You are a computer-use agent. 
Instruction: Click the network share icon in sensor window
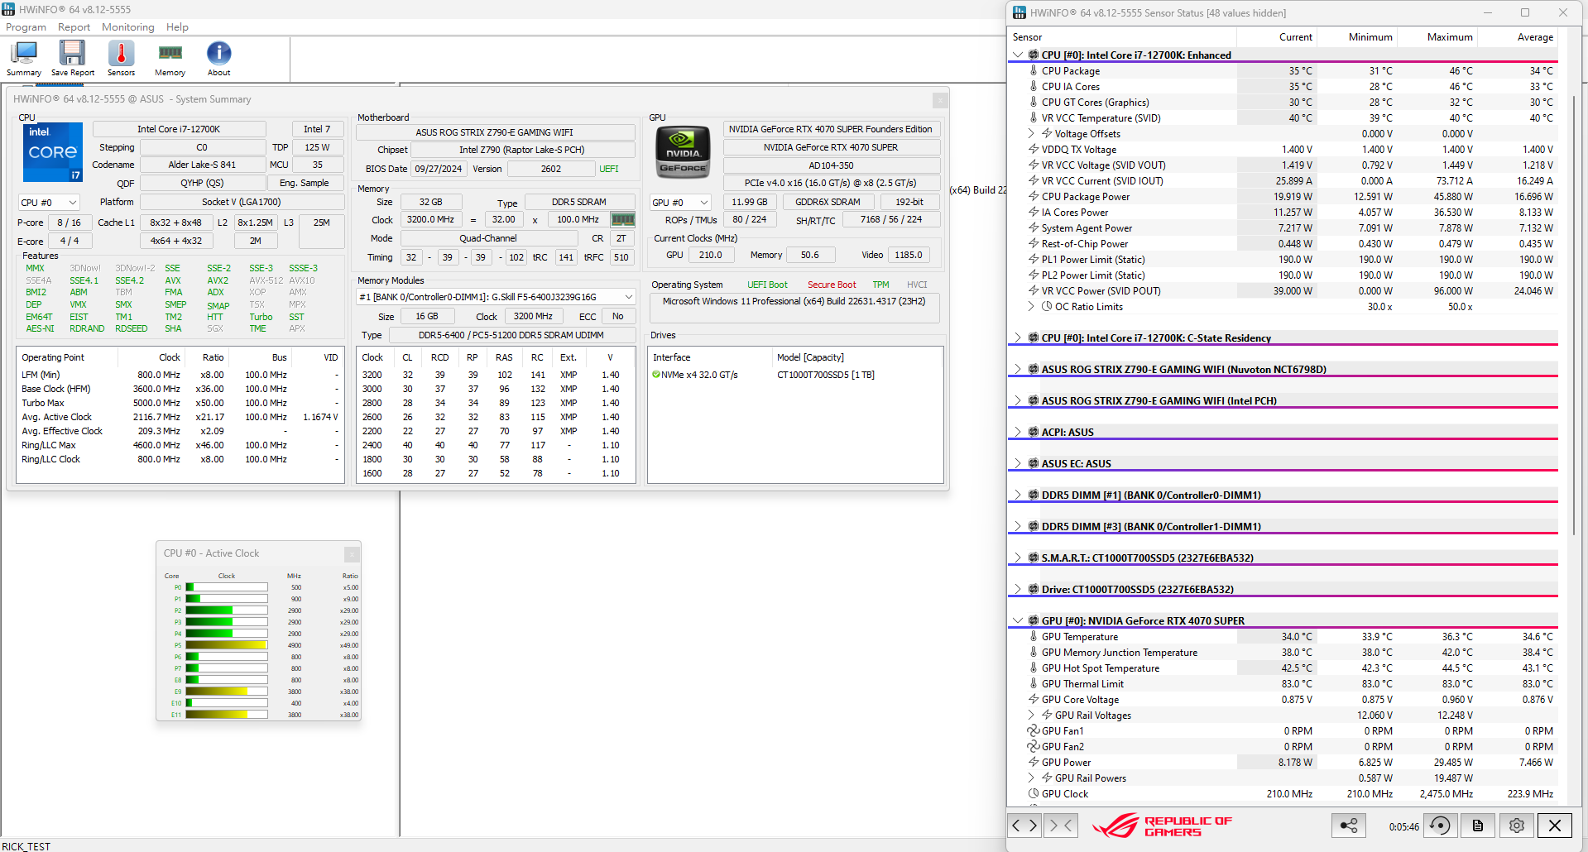1349,826
